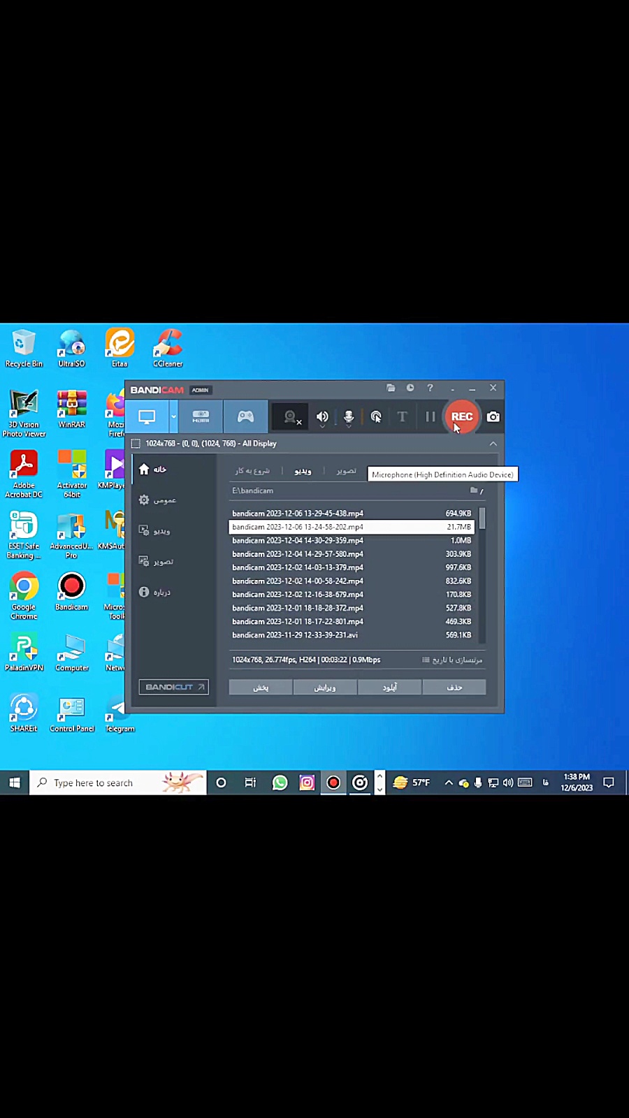Launch BANDICUT from sidebar button
The width and height of the screenshot is (629, 1118).
click(x=173, y=687)
